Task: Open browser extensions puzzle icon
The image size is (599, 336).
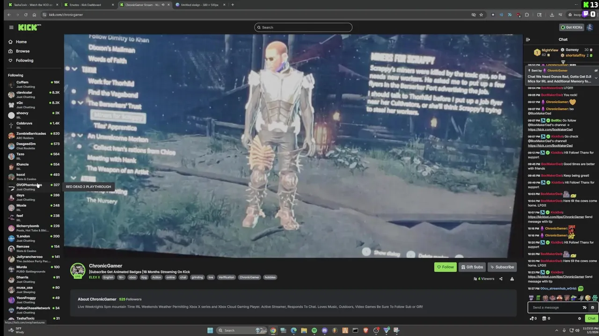Action: tap(527, 14)
